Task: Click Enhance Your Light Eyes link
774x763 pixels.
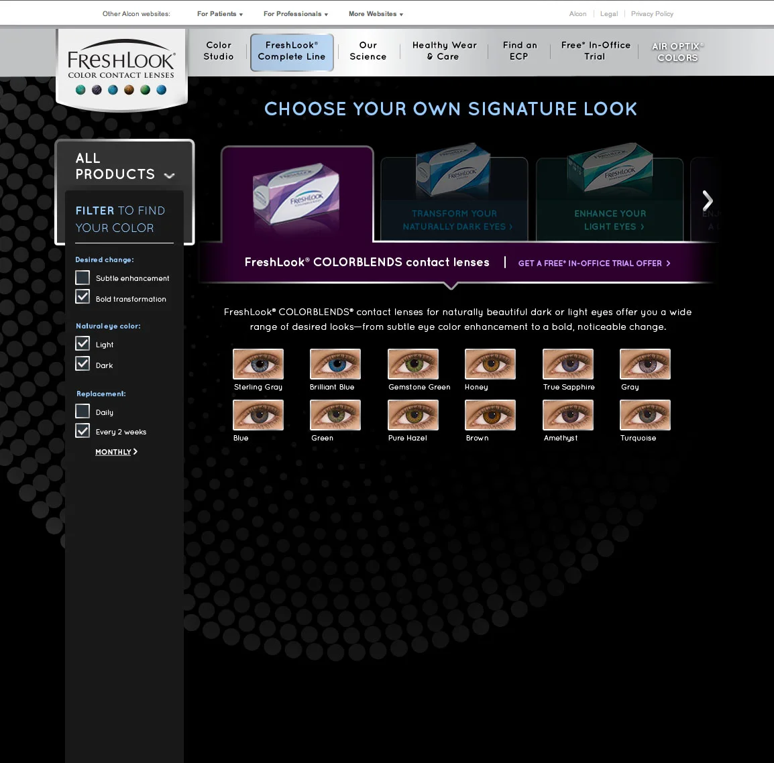Action: click(610, 220)
